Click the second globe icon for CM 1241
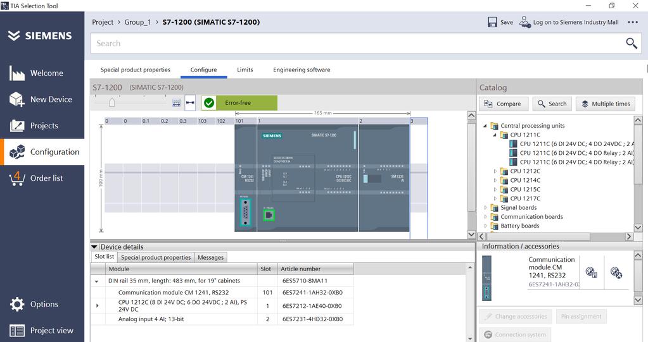 click(616, 272)
